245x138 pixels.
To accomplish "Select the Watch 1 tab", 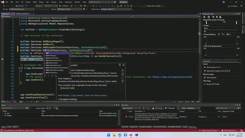I will (15, 127).
